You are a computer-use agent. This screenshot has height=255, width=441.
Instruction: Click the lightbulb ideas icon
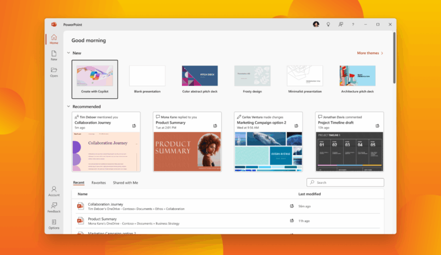tap(328, 24)
